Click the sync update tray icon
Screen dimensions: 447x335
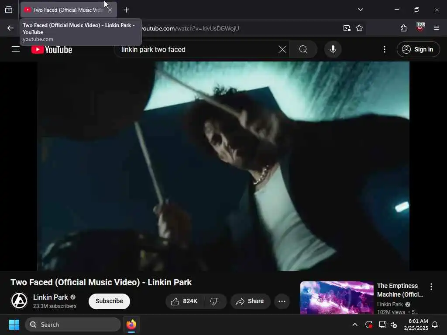(x=368, y=325)
